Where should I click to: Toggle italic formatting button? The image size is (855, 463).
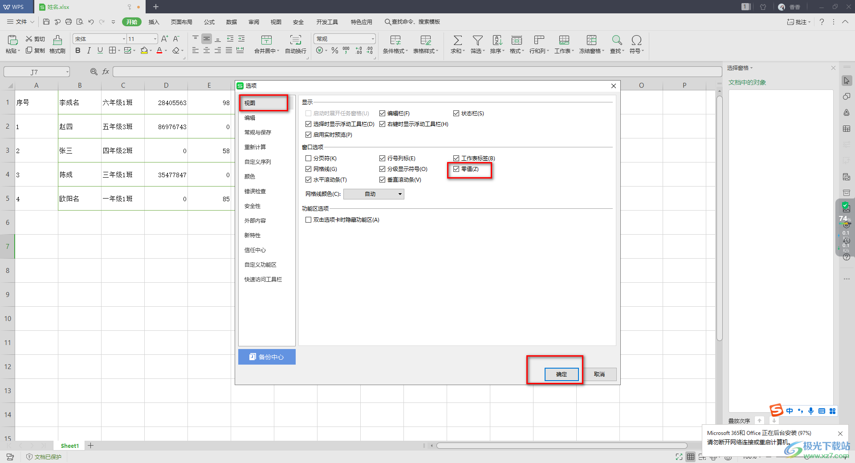click(89, 51)
